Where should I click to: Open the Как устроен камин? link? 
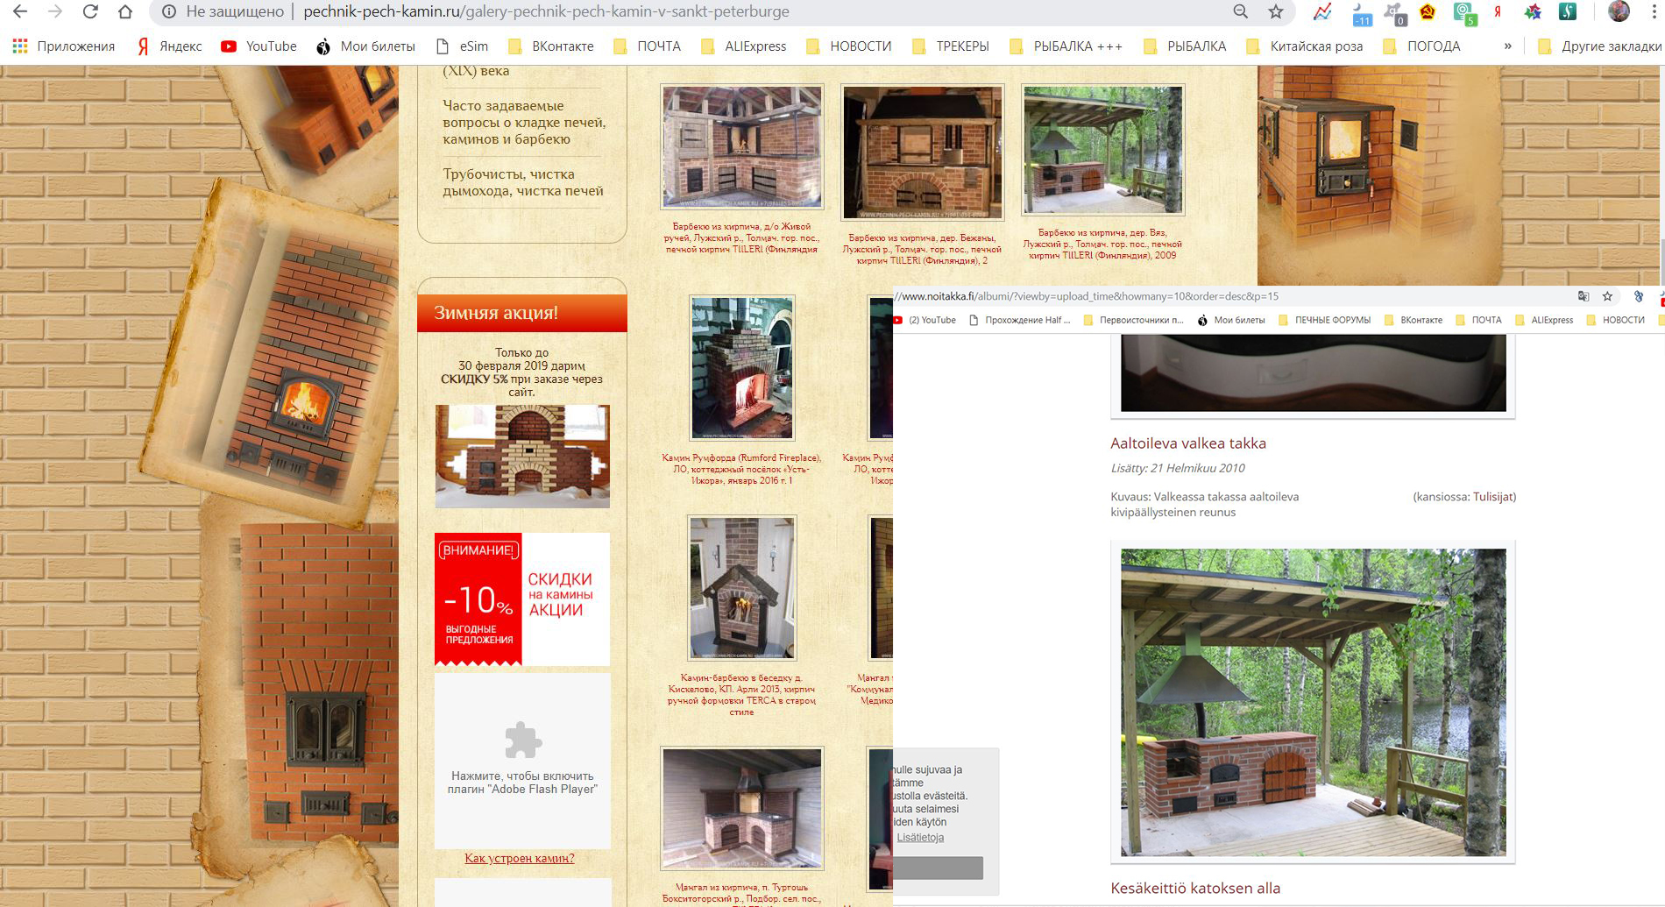click(x=520, y=858)
